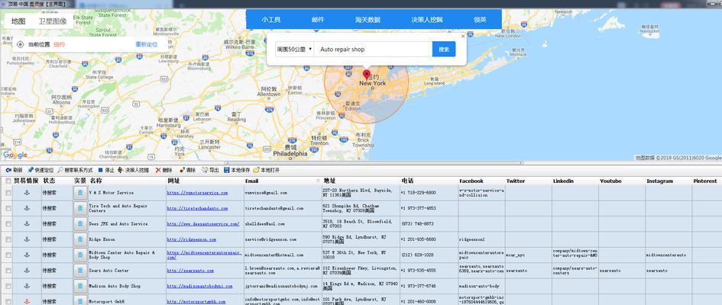Close the search popup with the X
Screen dimensions: 722x305
click(x=463, y=37)
